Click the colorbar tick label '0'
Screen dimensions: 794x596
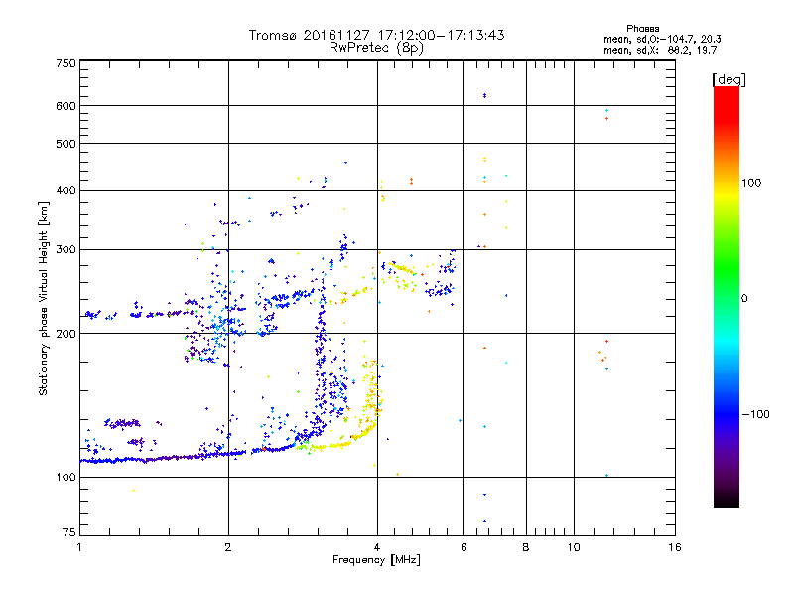[x=743, y=299]
